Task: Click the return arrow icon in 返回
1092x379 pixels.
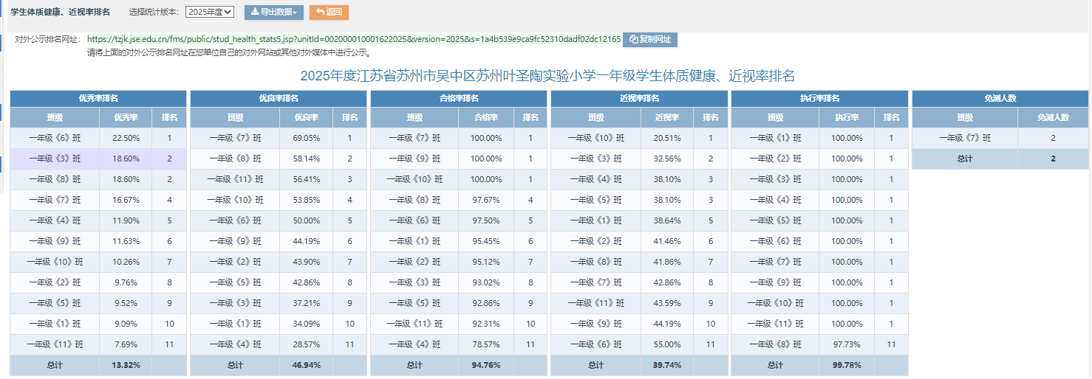Action: pyautogui.click(x=320, y=13)
